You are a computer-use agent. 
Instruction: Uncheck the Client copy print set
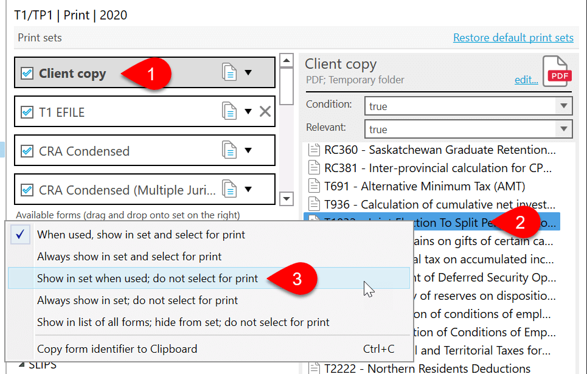pos(27,73)
